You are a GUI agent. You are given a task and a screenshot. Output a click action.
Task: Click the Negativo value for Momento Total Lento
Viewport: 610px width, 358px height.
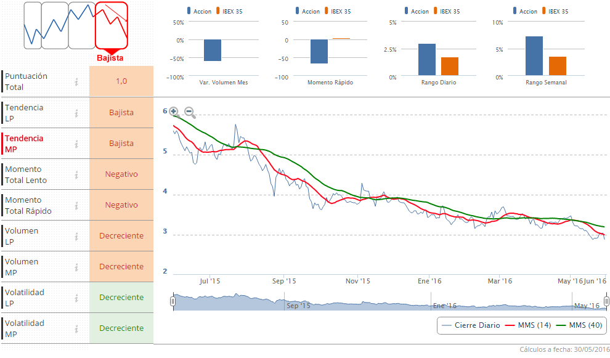pyautogui.click(x=121, y=174)
